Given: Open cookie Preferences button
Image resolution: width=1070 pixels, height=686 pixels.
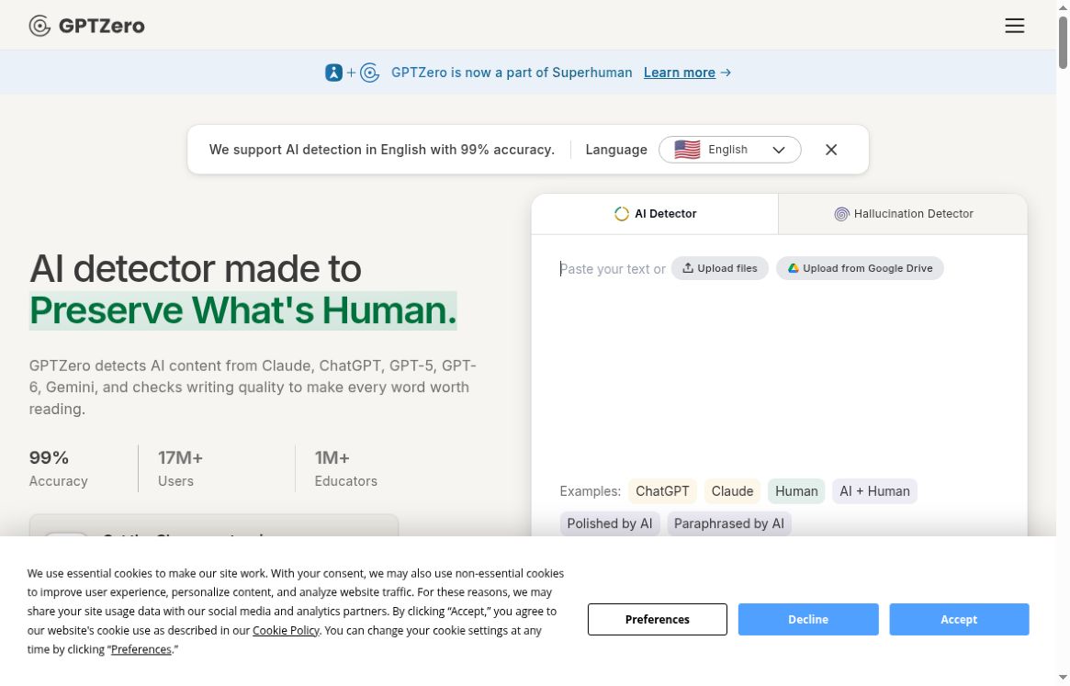Looking at the screenshot, I should coord(657,619).
